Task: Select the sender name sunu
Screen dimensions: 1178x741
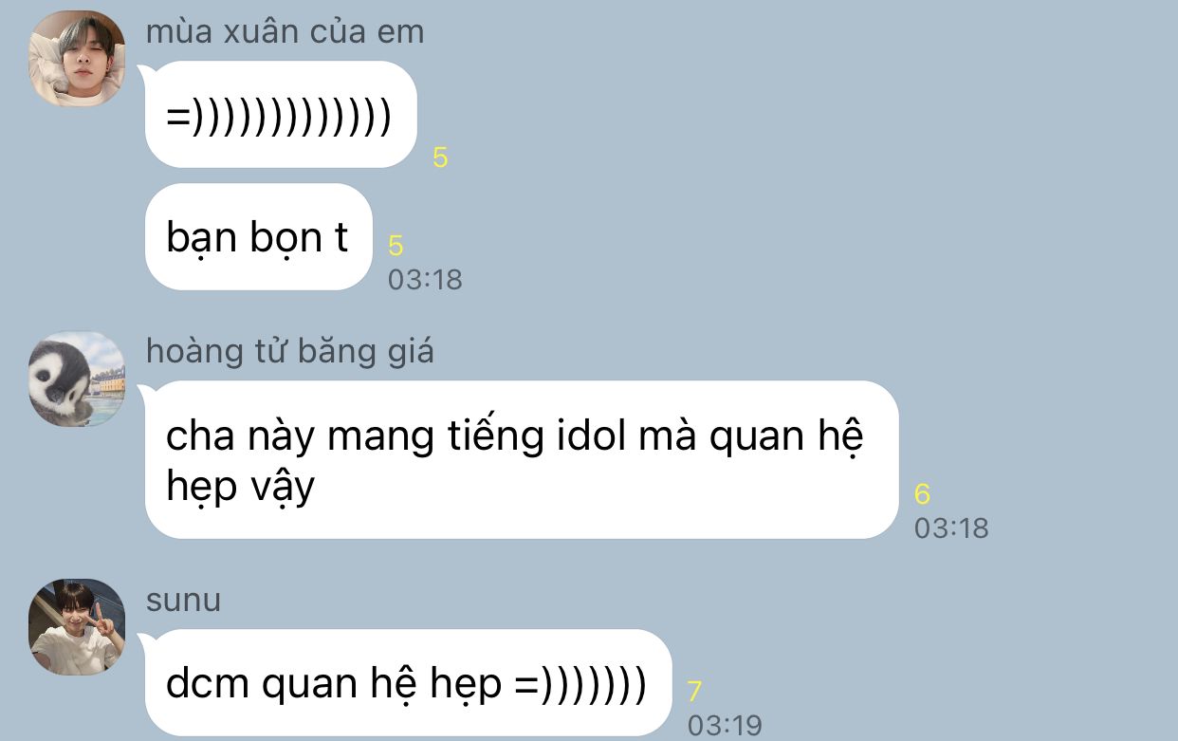Action: click(x=183, y=601)
